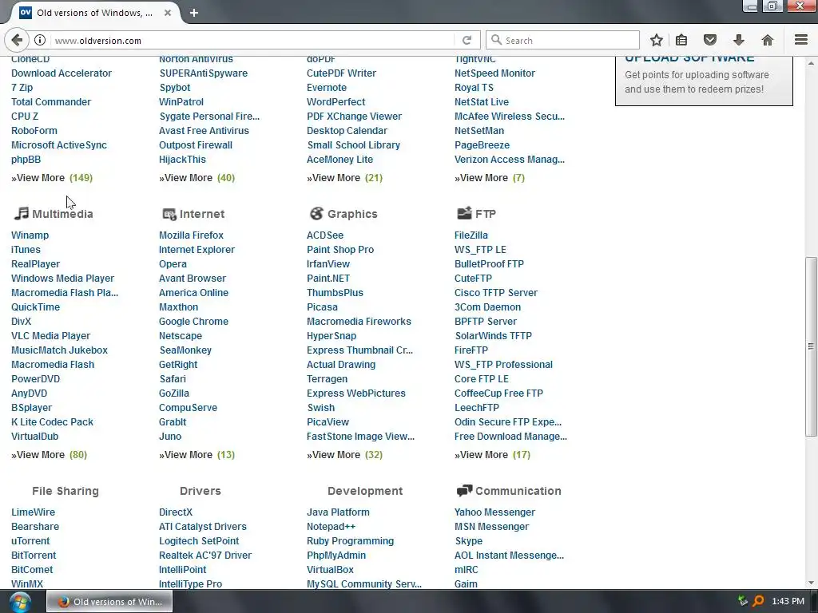Open the Drivers category heading
Viewport: 818px width, 613px height.
pyautogui.click(x=201, y=491)
